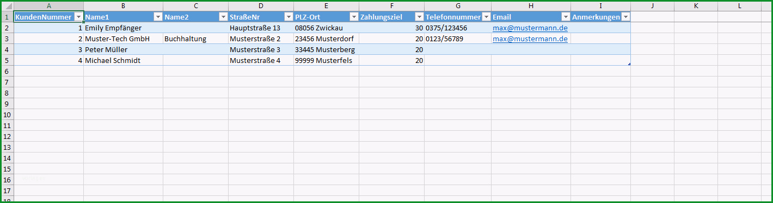Select row 17 header
Screen dimensions: 773x203
pyautogui.click(x=8, y=191)
